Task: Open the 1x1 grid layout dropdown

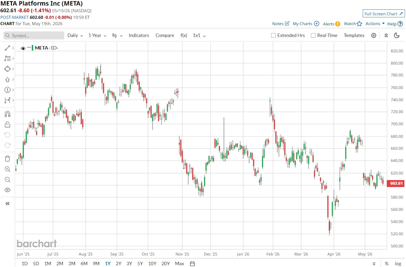Action: point(199,35)
